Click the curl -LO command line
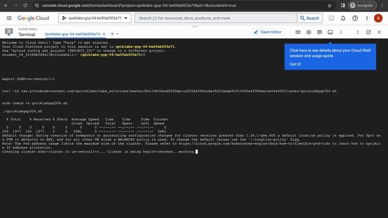388x218 pixels. [169, 91]
